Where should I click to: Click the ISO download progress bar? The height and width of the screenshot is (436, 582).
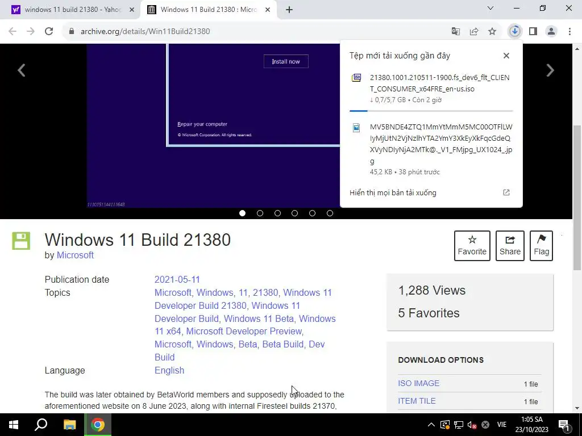click(431, 111)
